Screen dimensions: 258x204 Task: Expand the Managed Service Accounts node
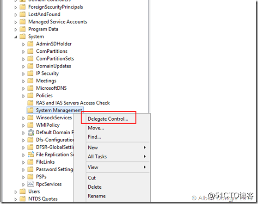pyautogui.click(x=16, y=22)
